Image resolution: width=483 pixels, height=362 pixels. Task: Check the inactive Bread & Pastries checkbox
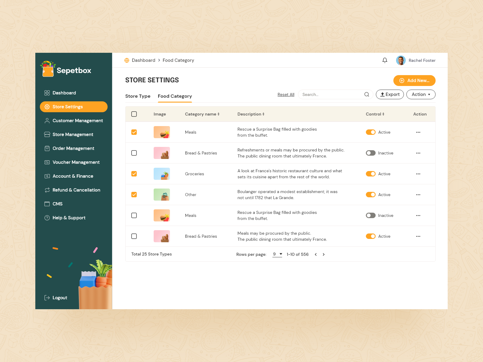134,153
